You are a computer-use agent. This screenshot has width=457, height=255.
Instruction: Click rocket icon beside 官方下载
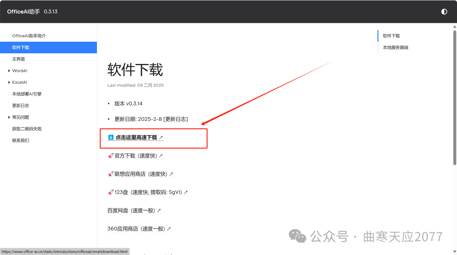pos(110,156)
